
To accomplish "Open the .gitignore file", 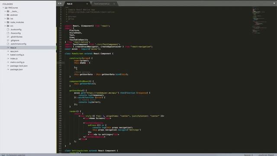I will click(x=15, y=40).
